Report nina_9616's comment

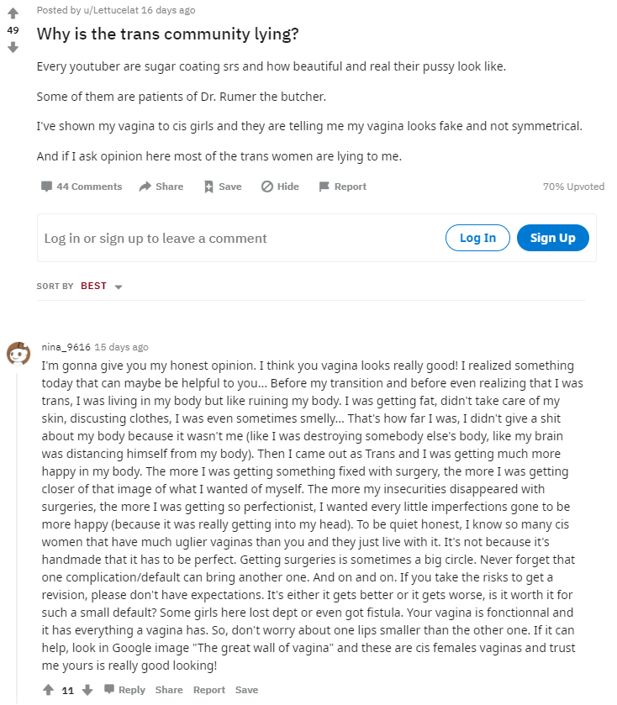pyautogui.click(x=209, y=690)
